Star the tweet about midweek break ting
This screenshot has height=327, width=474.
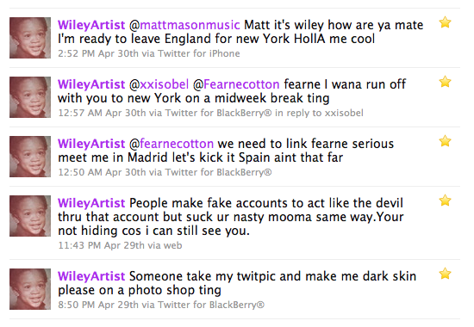[x=445, y=82]
